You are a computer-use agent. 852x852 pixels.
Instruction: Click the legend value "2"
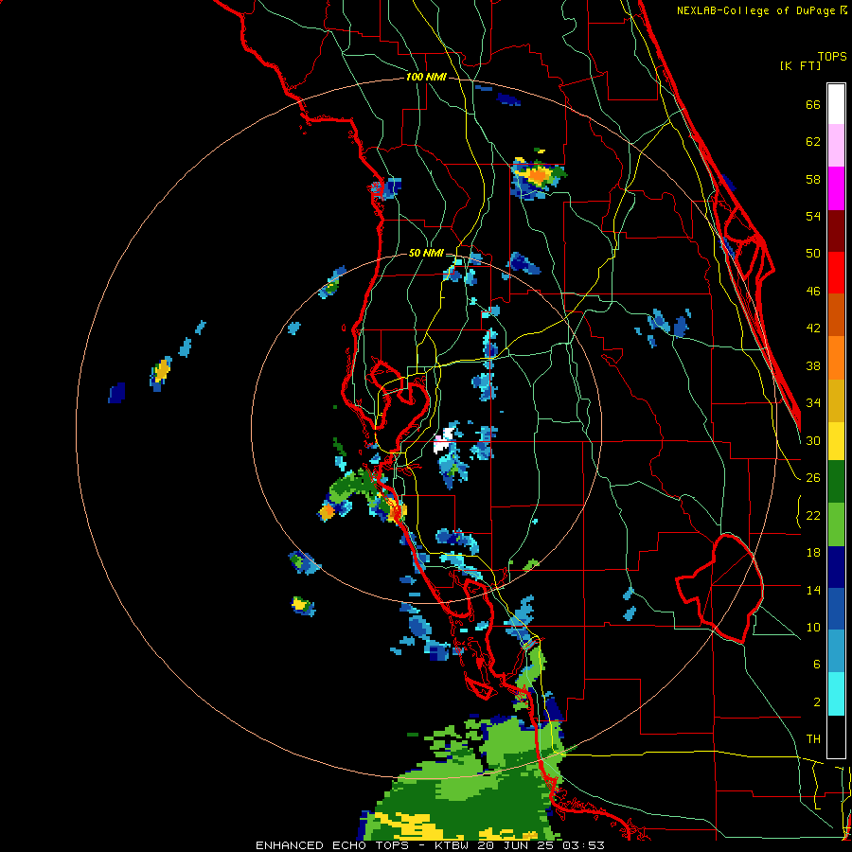[817, 702]
